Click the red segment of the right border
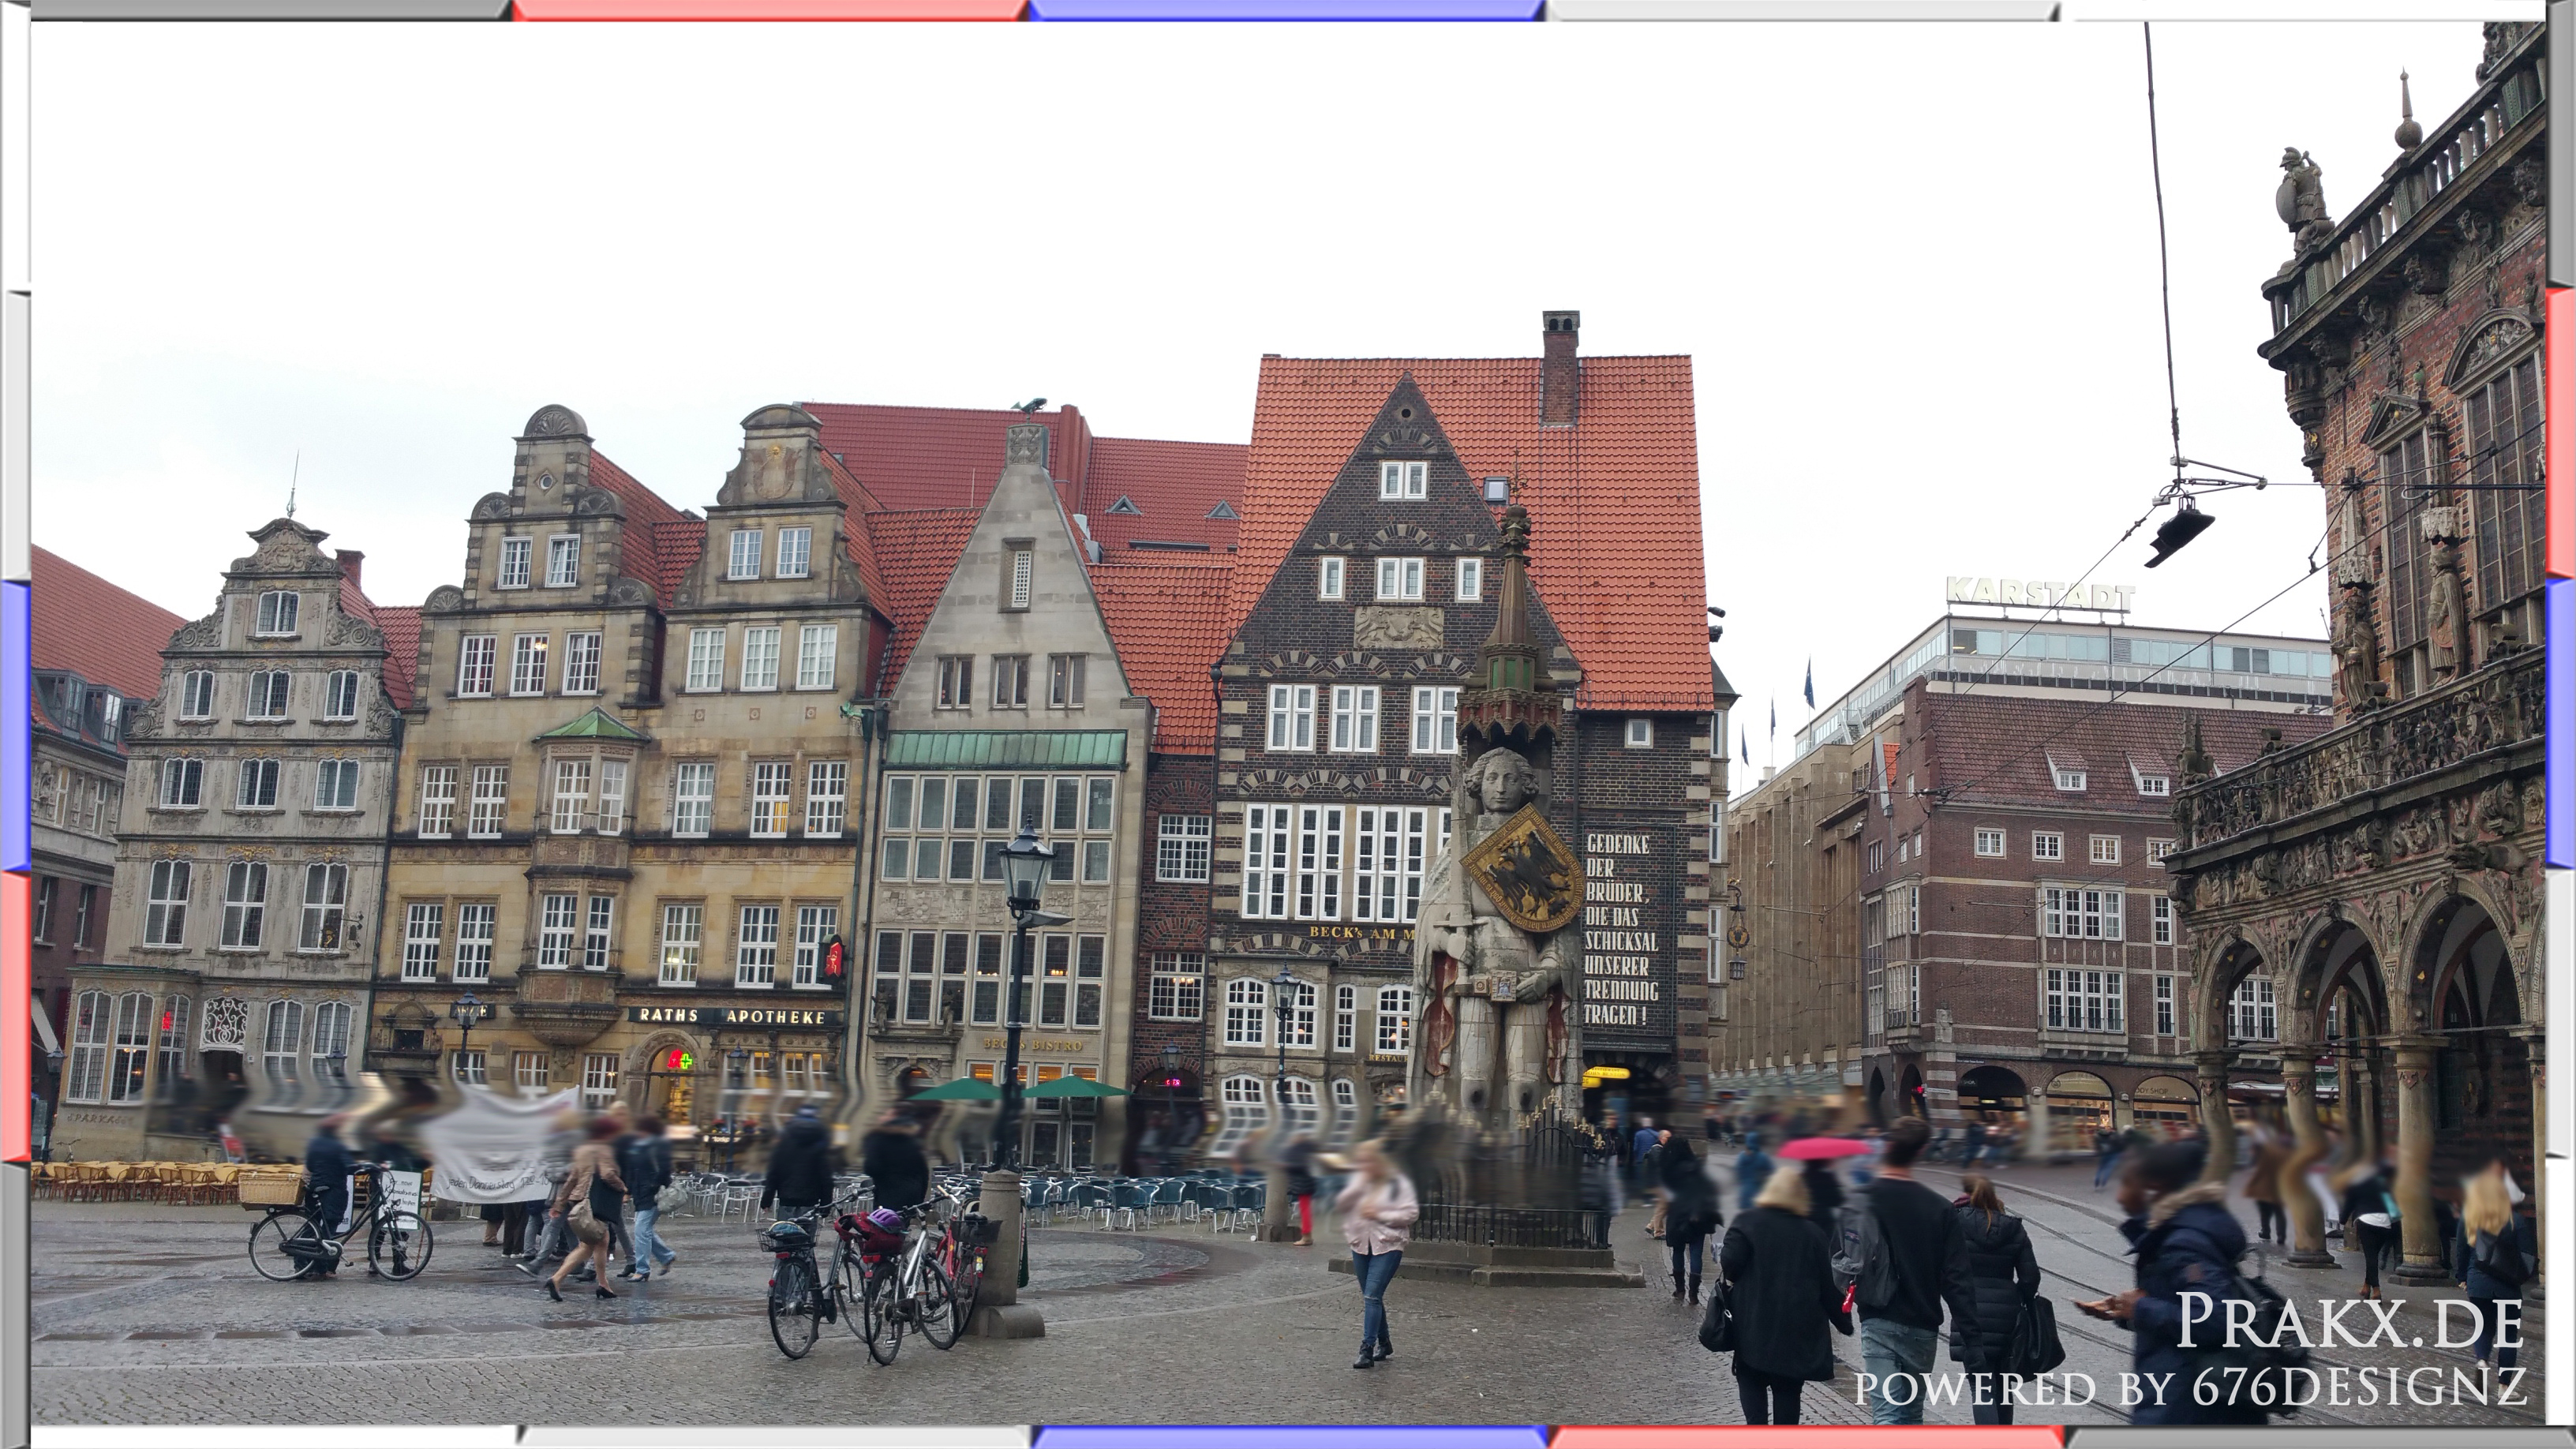The image size is (2576, 1449). [2562, 433]
